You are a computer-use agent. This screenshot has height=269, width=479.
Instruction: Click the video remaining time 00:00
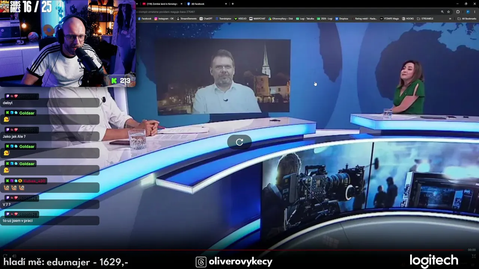click(x=472, y=250)
